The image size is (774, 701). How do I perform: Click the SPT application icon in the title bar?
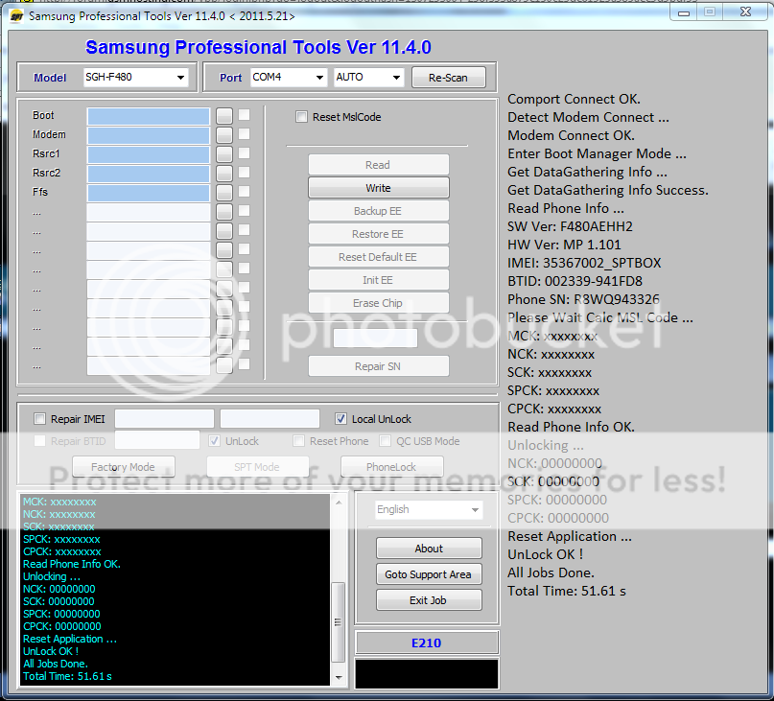coord(16,16)
